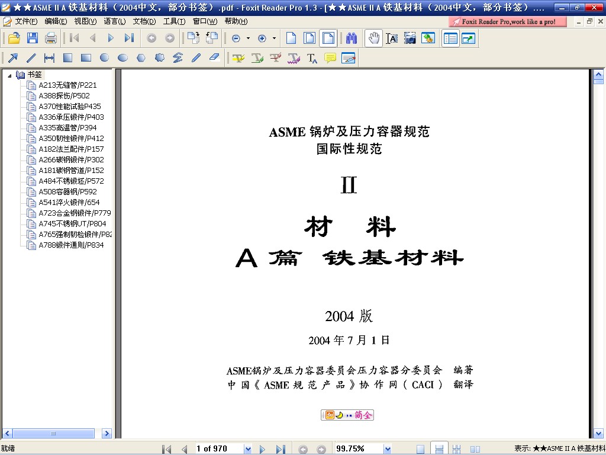This screenshot has width=606, height=455.
Task: Open the zoom in dropdown arrow
Action: (x=274, y=39)
